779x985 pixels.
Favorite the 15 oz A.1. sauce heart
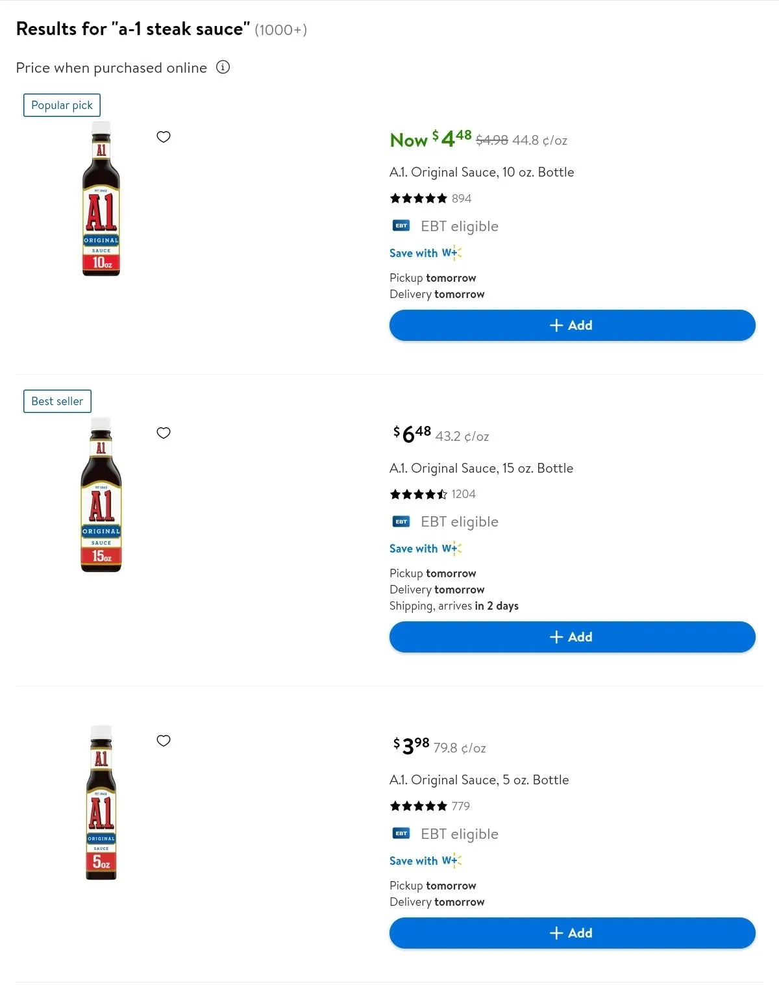coord(164,433)
